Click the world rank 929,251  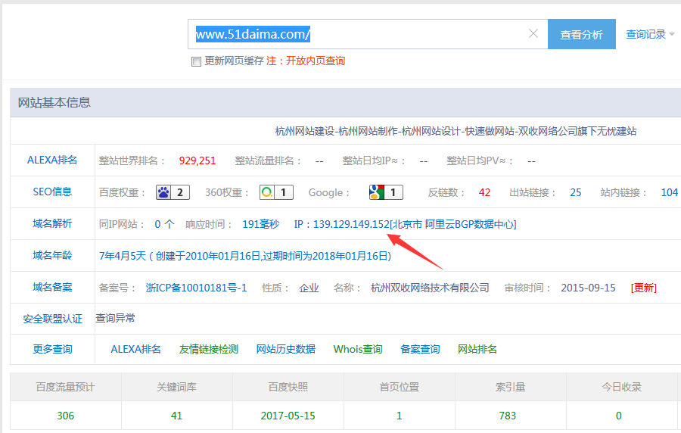[x=197, y=160]
